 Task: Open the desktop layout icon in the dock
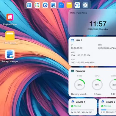tap(29, 5)
